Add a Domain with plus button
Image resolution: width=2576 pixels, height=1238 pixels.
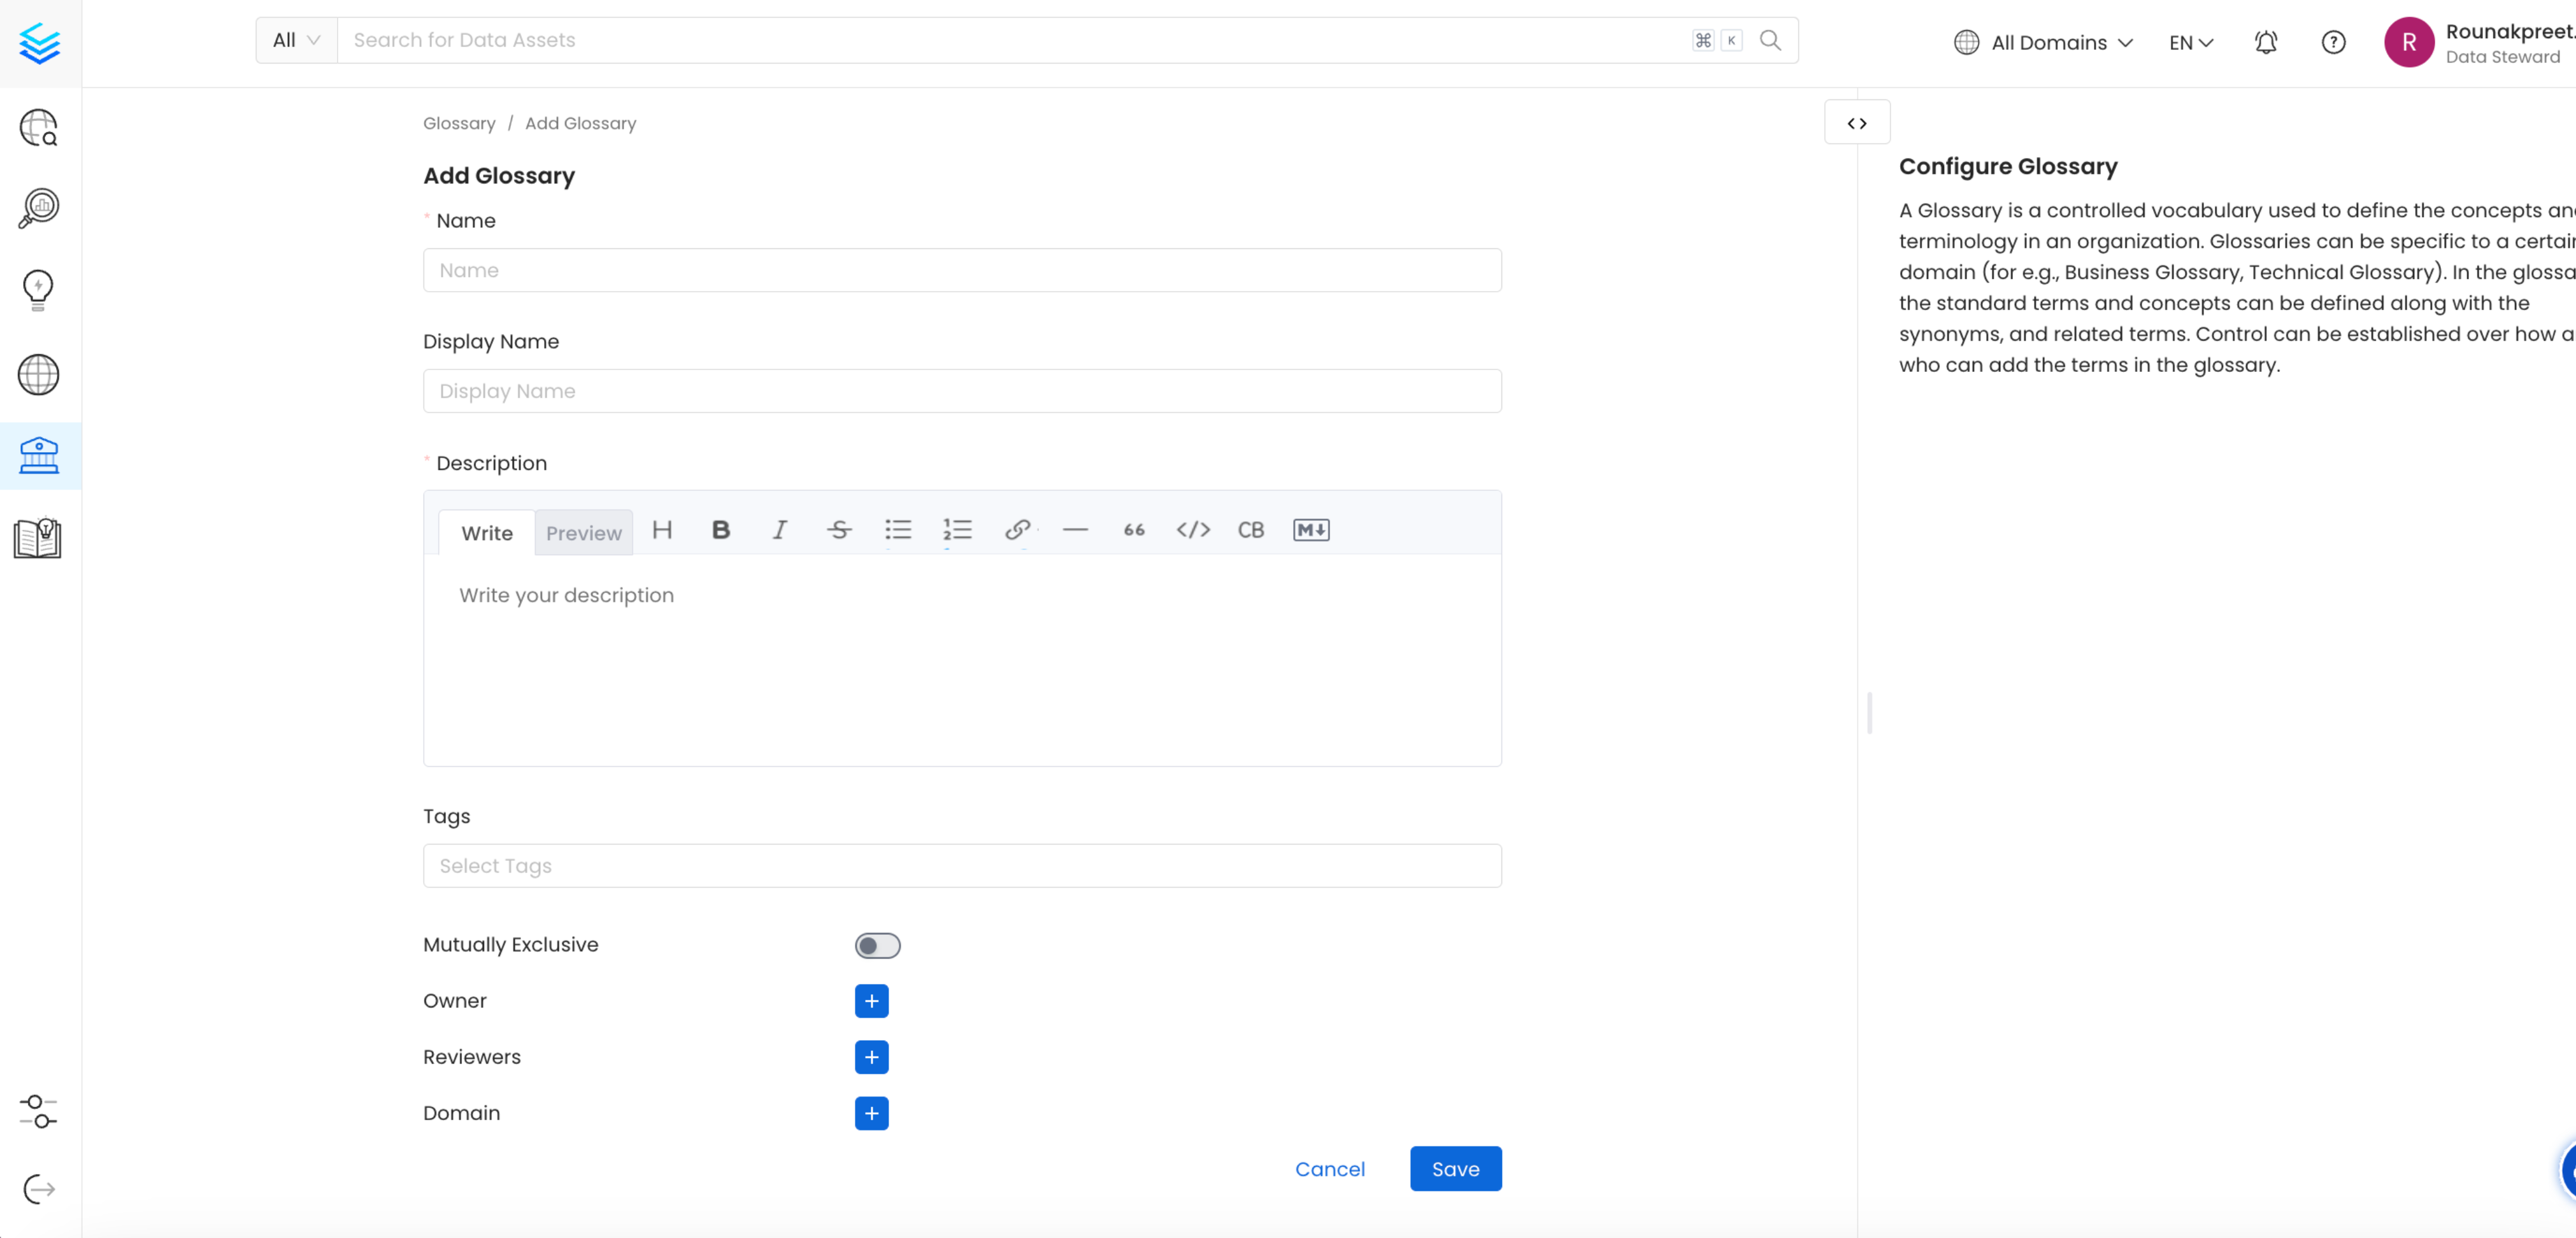tap(871, 1113)
